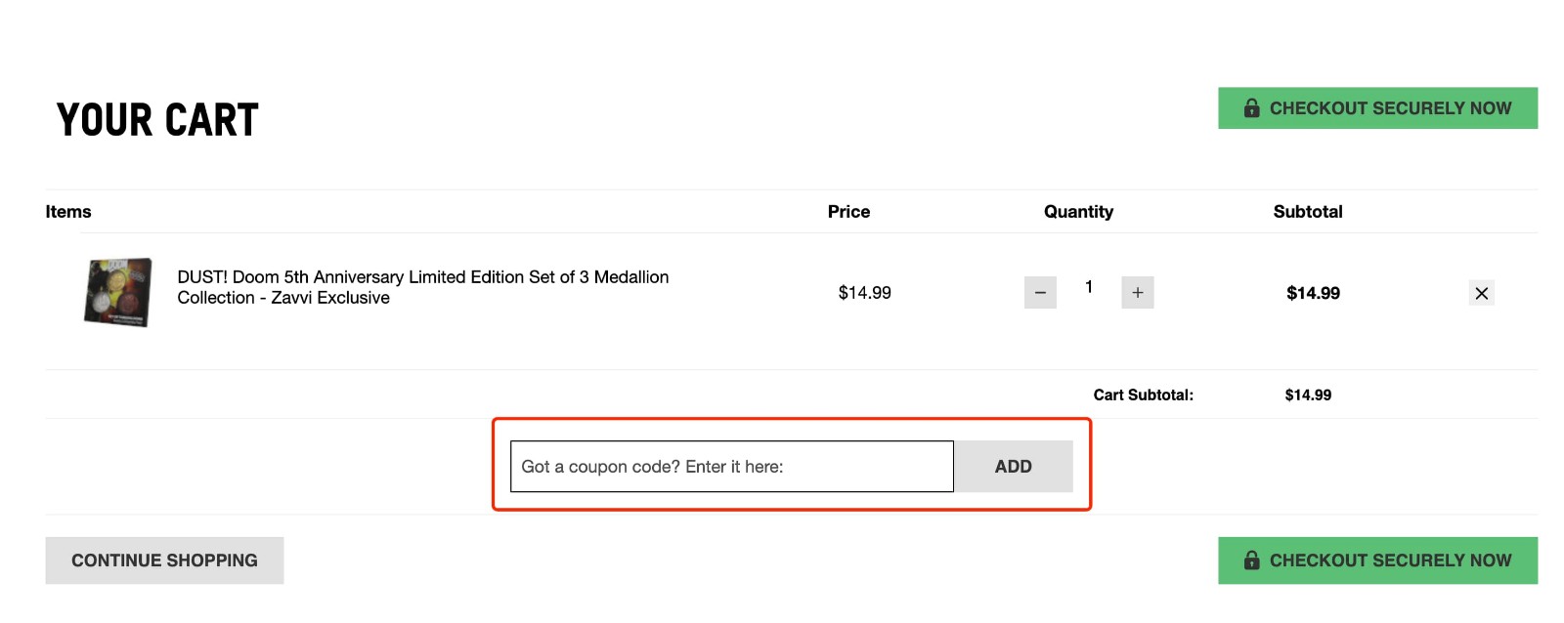Click the padlock icon on bottom checkout button
Image resolution: width=1564 pixels, height=623 pixels.
1253,560
